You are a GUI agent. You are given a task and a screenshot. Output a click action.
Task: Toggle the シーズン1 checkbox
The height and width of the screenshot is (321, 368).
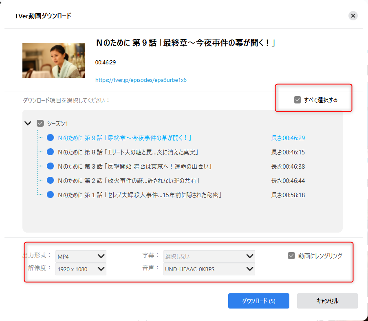point(40,123)
